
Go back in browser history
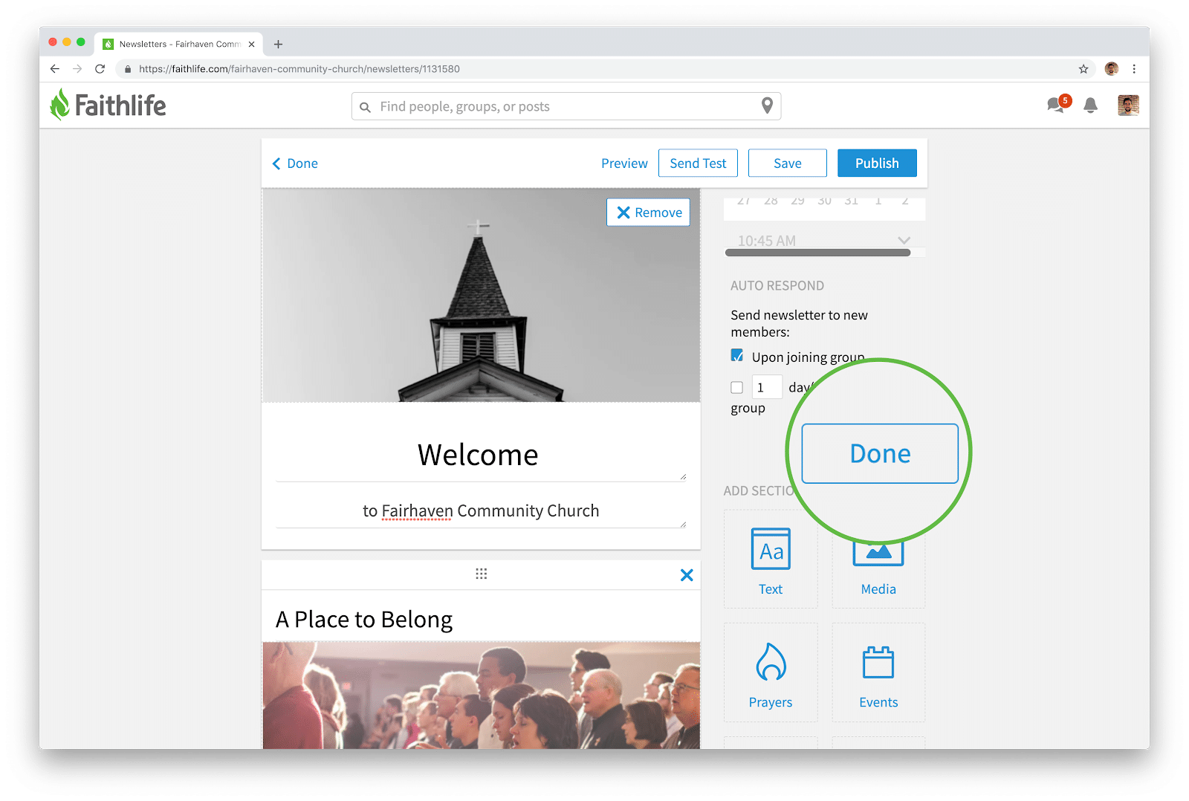[55, 68]
